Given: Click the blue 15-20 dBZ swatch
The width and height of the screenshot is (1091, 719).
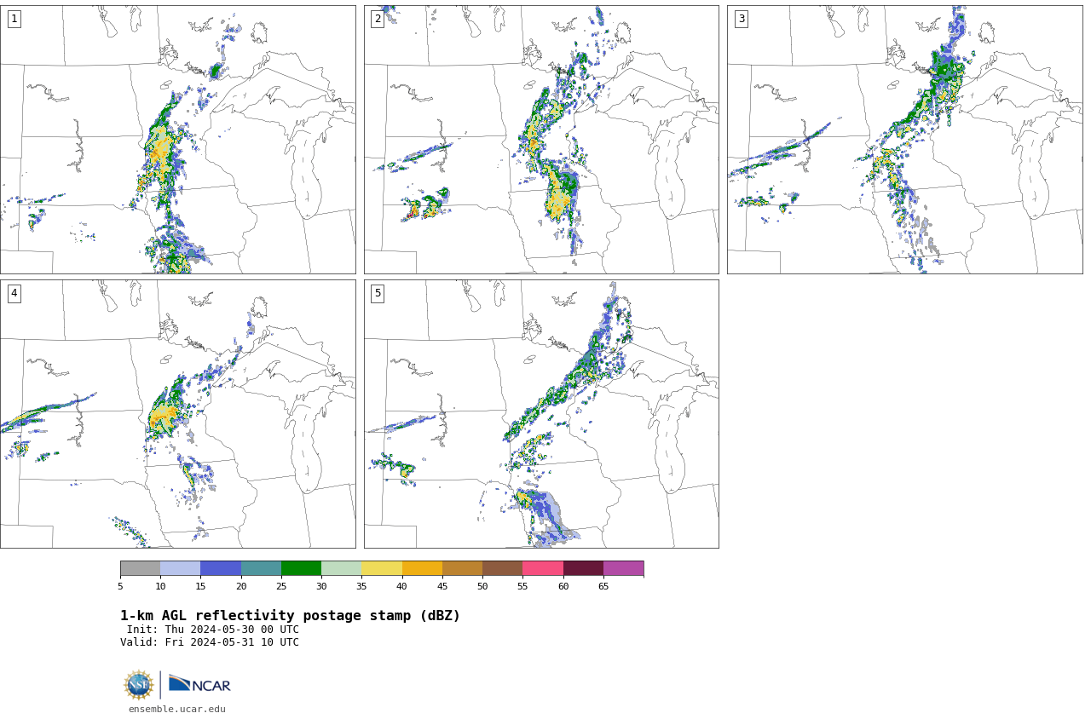Looking at the screenshot, I should [221, 568].
